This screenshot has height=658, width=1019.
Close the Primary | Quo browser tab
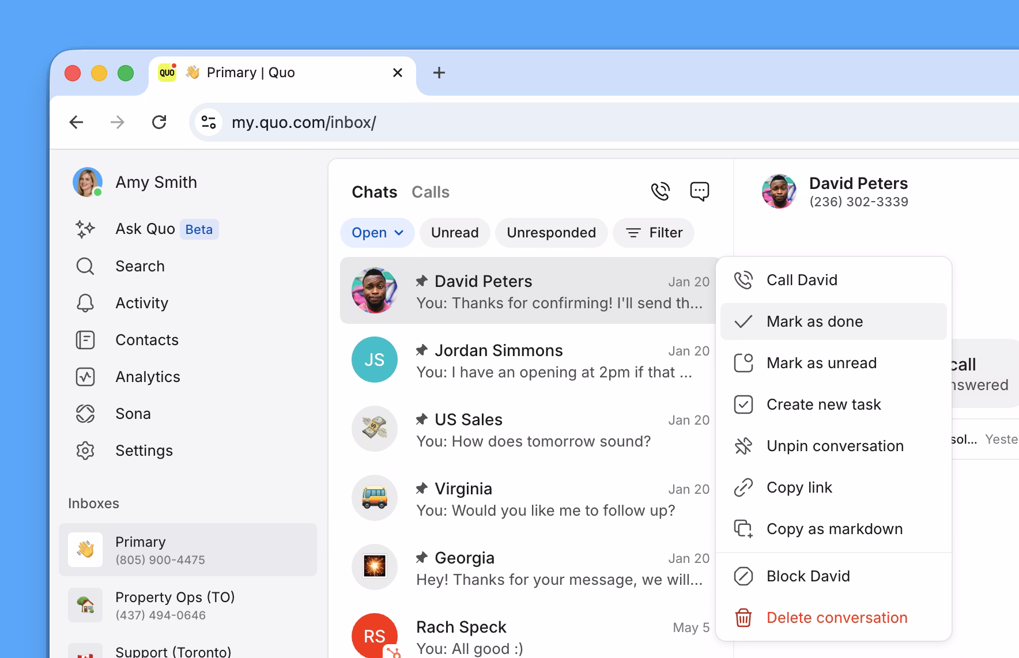398,73
